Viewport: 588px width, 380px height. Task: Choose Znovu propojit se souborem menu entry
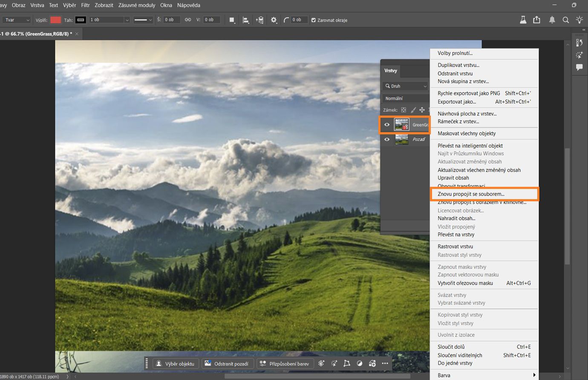pyautogui.click(x=471, y=194)
